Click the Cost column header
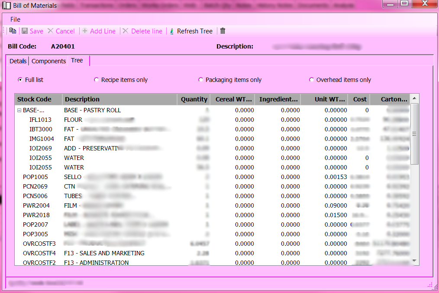 coord(359,99)
